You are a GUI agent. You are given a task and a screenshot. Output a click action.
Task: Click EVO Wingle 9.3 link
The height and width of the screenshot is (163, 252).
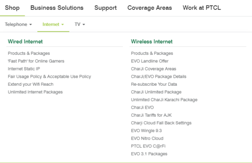tap(146, 131)
